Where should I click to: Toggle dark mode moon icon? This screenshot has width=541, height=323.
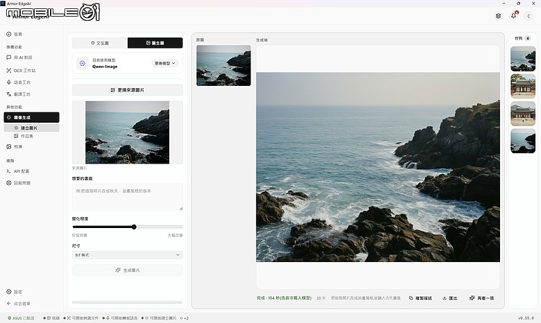click(529, 16)
